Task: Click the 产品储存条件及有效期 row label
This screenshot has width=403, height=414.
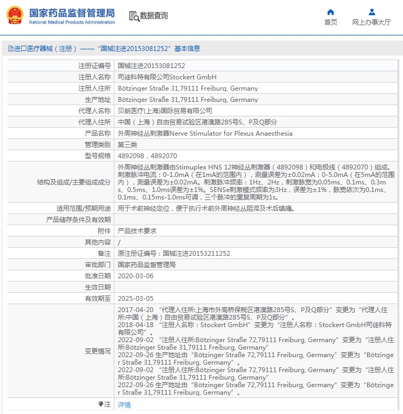Action: click(78, 220)
